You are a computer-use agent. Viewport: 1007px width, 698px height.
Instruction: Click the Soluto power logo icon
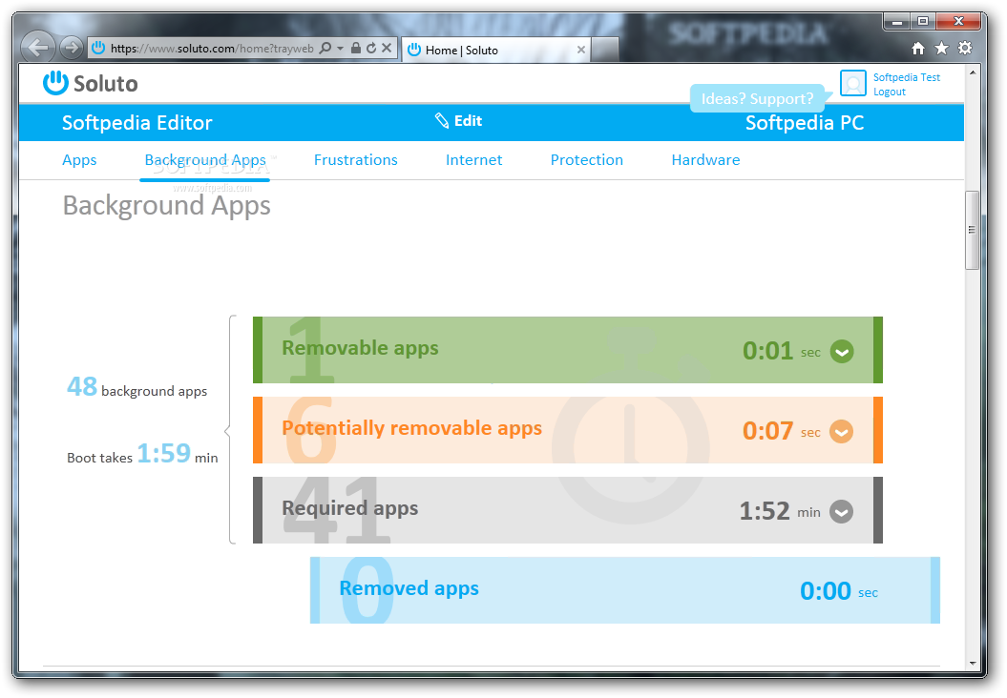click(x=55, y=83)
